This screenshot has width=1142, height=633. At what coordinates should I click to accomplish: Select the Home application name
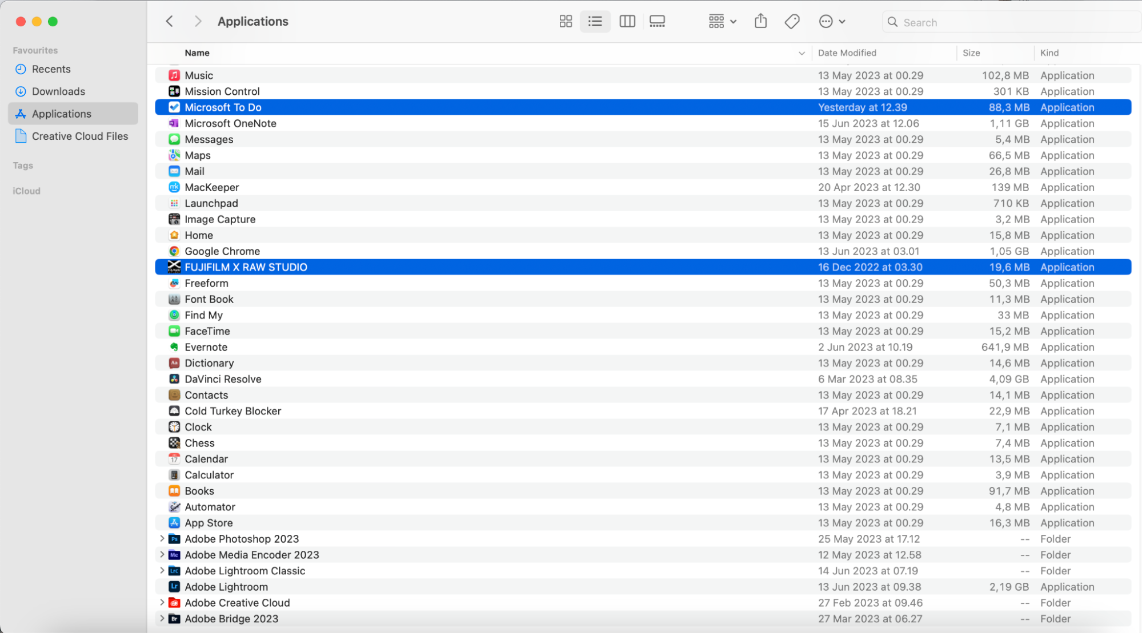point(199,235)
